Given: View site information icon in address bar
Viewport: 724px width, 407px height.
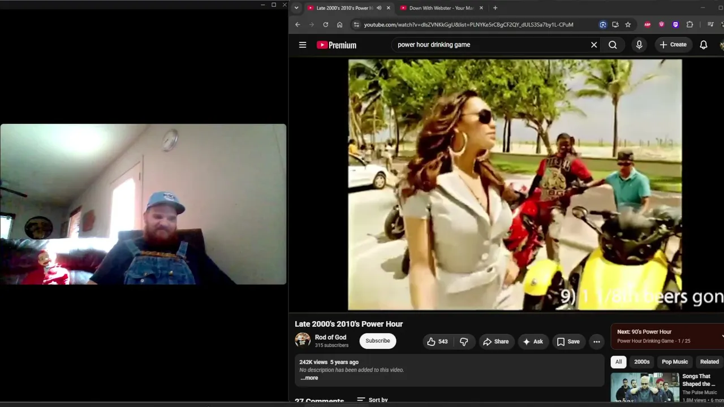Looking at the screenshot, I should click(356, 24).
